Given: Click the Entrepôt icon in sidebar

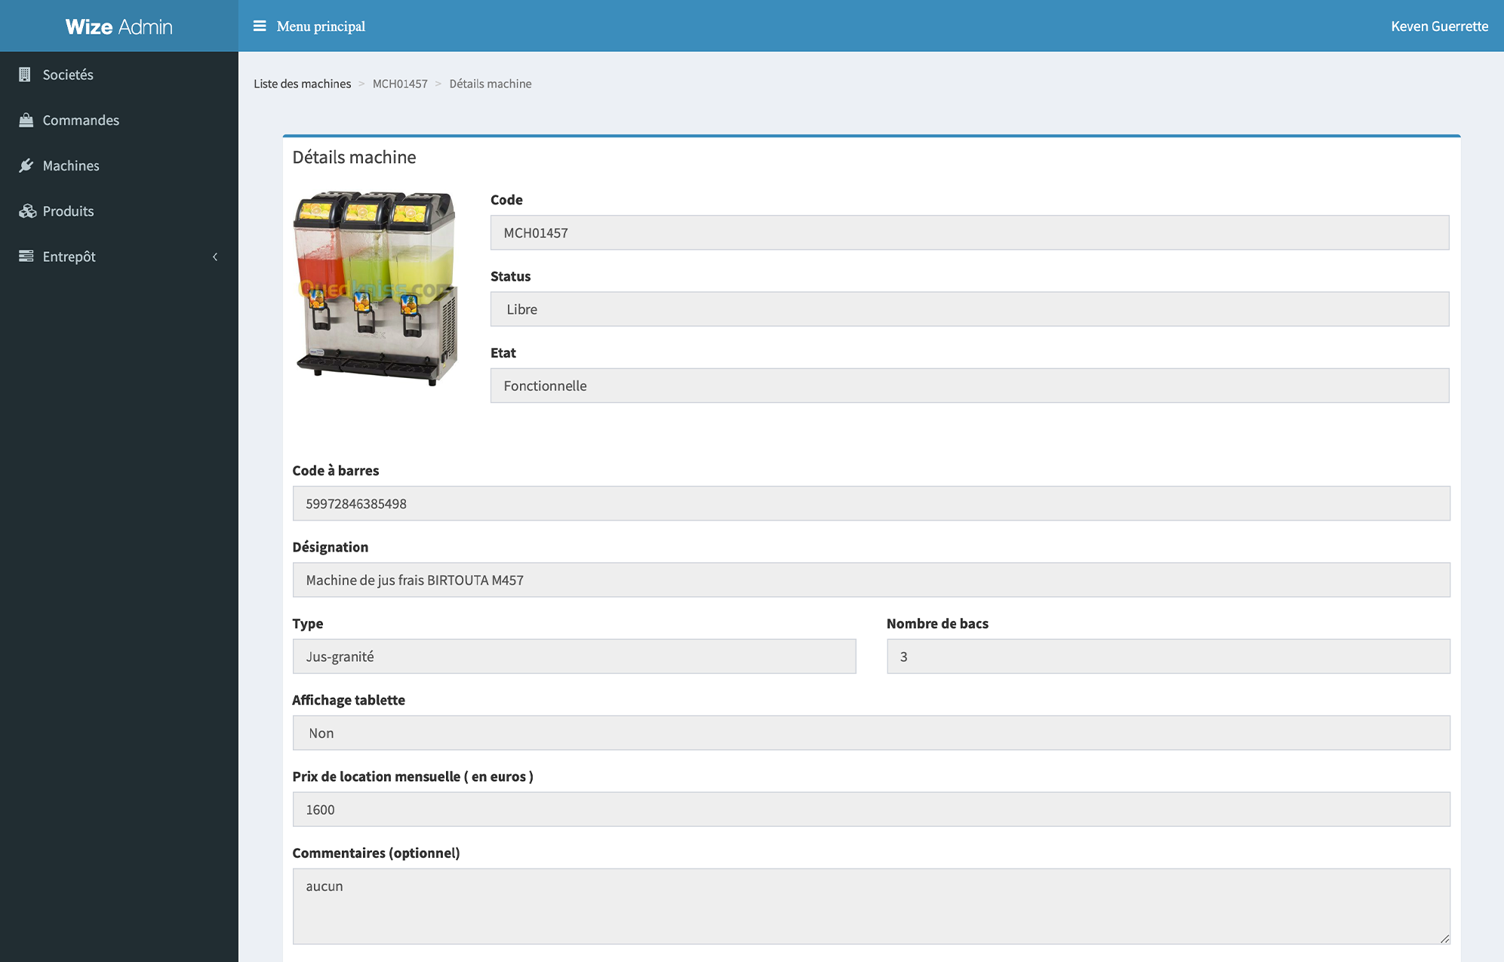Looking at the screenshot, I should 24,257.
